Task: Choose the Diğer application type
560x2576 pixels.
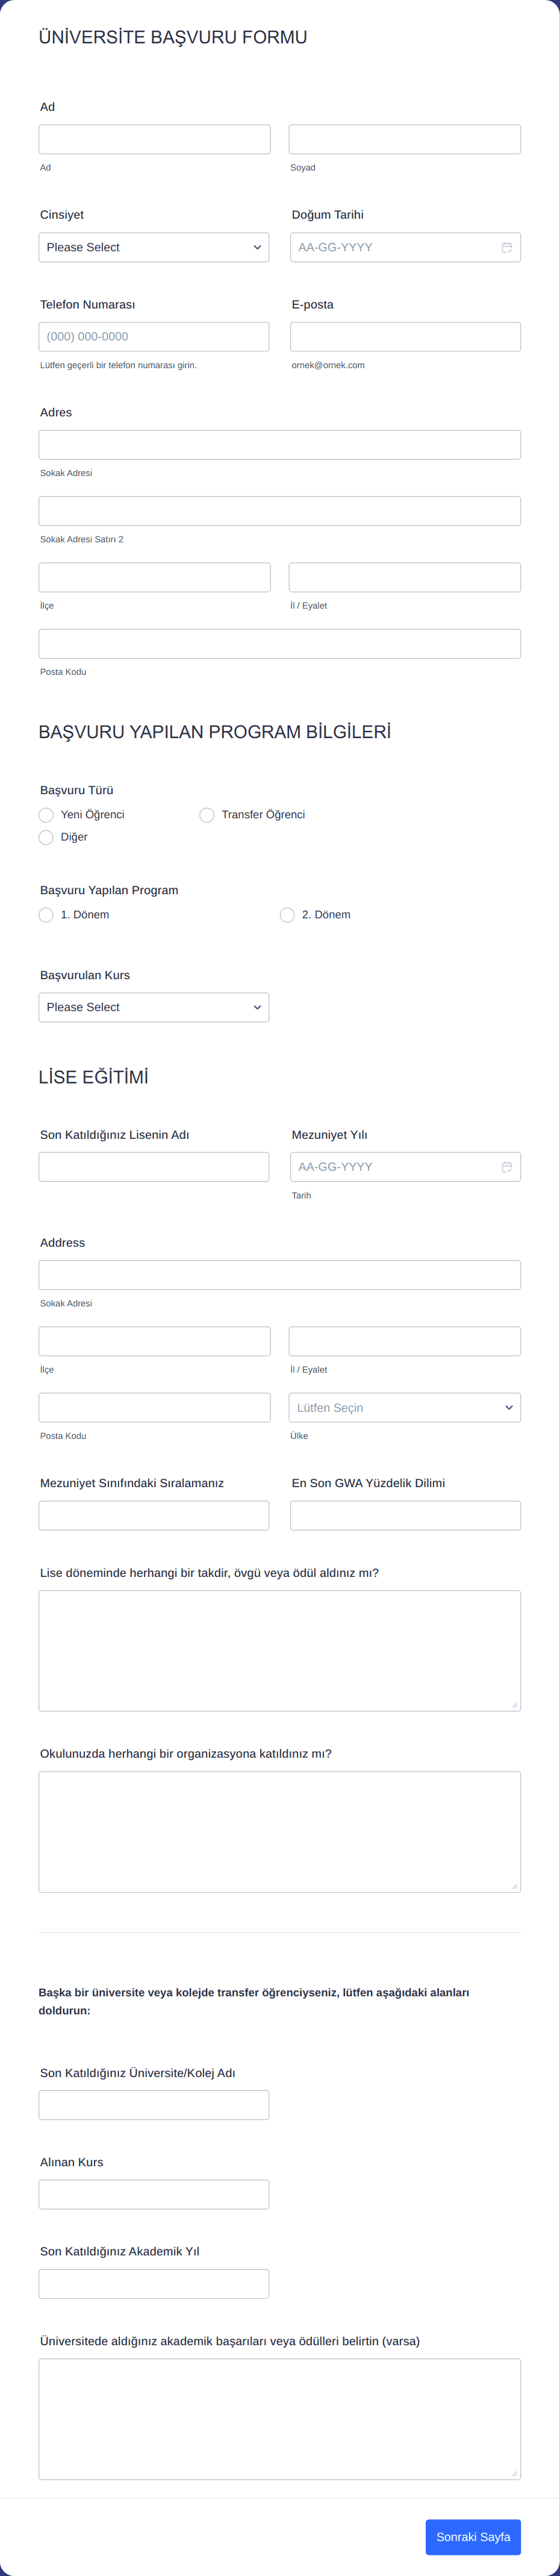Action: (46, 837)
